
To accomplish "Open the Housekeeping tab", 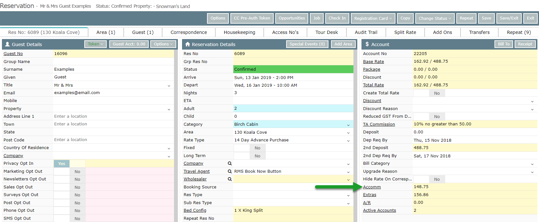I will (239, 32).
